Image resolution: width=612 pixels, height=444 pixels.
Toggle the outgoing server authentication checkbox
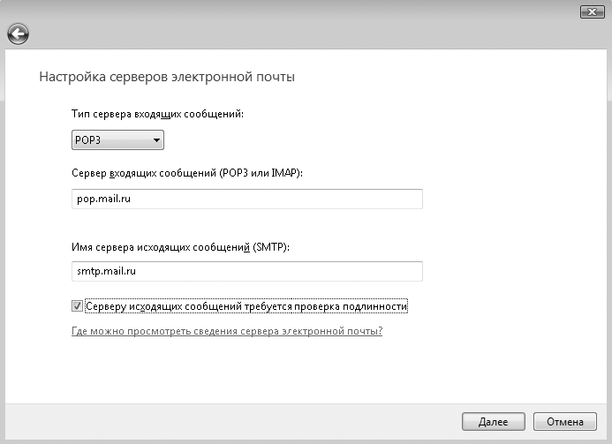click(x=77, y=306)
